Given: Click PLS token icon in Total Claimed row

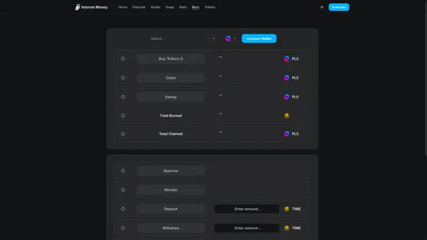Looking at the screenshot, I should coord(287,134).
